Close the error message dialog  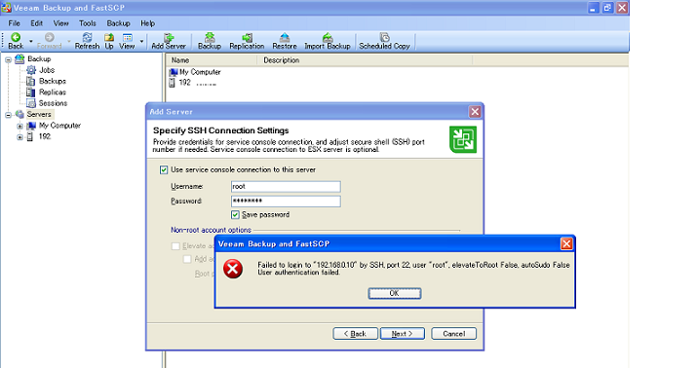tap(566, 243)
